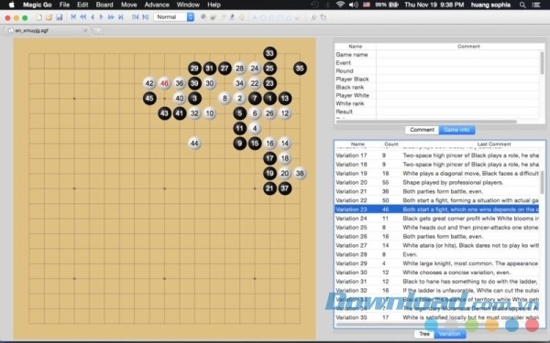This screenshot has height=343, width=550.
Task: Select the Variation 28 row
Action: 436,254
